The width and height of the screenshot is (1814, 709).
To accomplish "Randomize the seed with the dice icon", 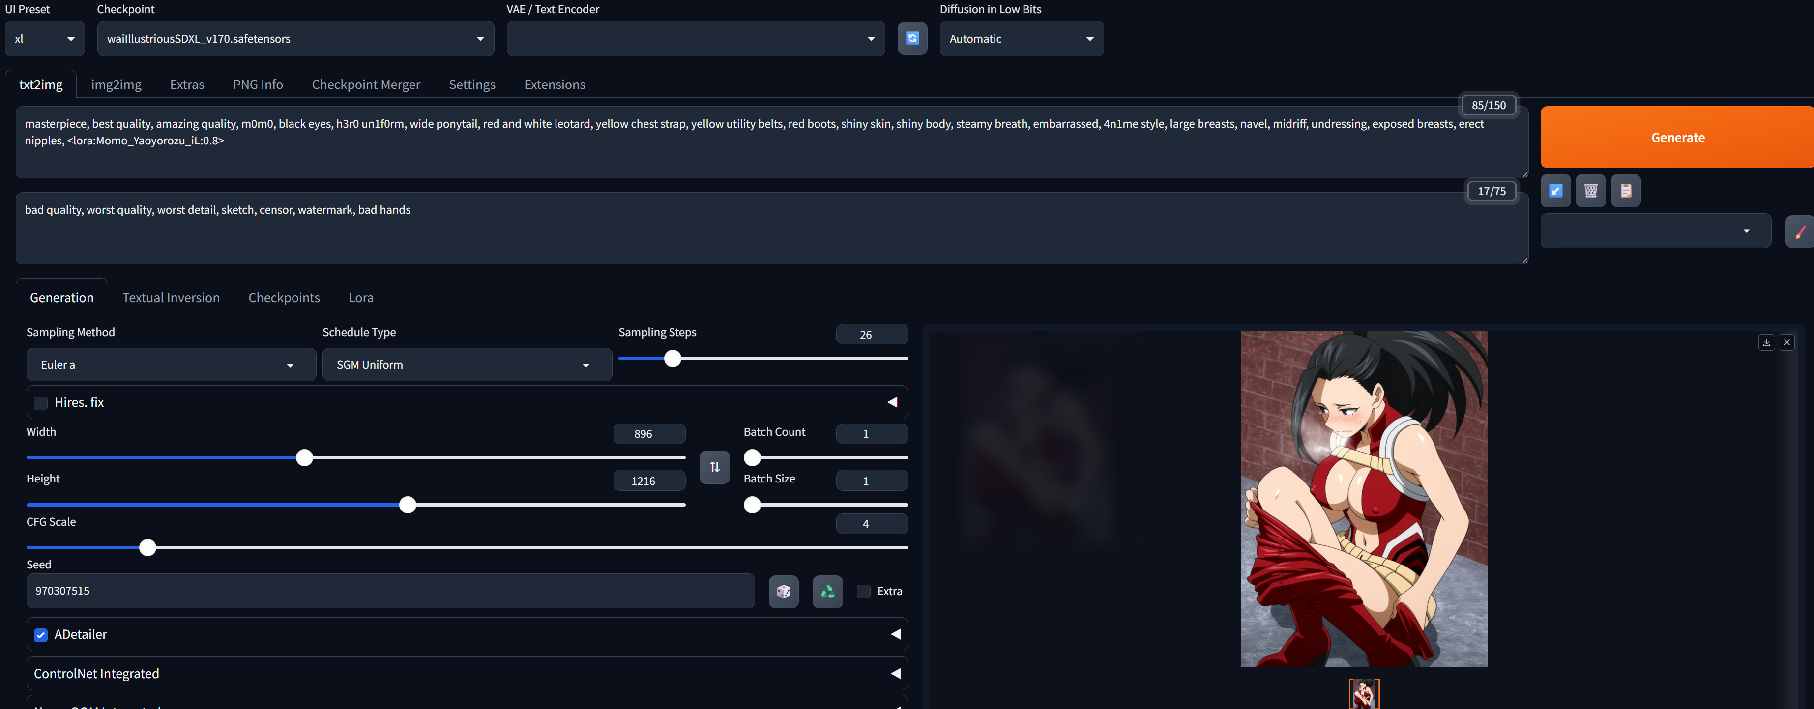I will click(x=784, y=592).
